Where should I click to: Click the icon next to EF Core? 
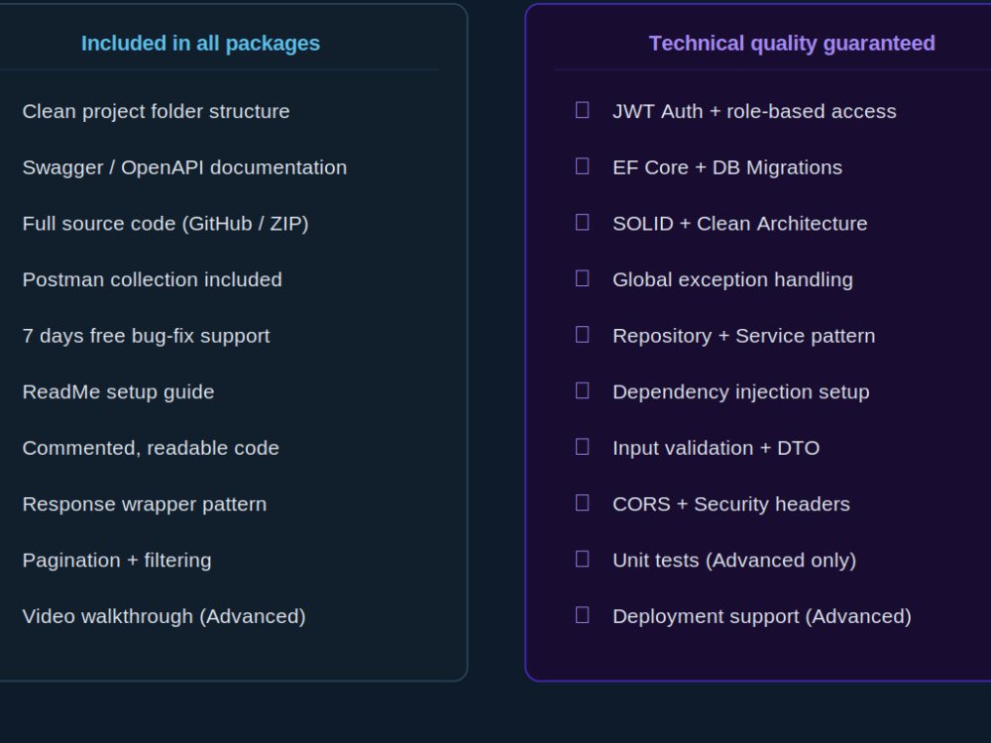point(582,166)
